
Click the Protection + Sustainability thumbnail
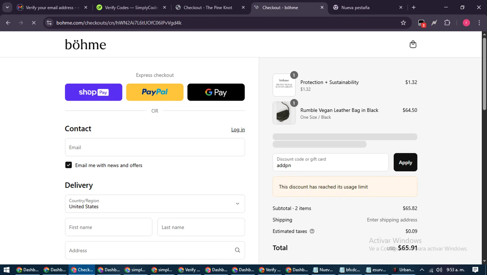pyautogui.click(x=284, y=85)
